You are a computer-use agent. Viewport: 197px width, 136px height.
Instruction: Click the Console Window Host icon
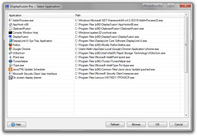[x=10, y=33]
